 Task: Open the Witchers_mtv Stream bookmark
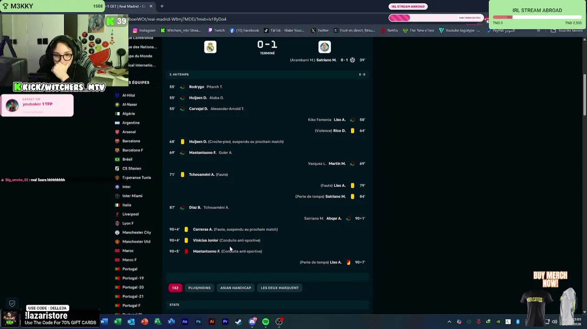(x=180, y=31)
